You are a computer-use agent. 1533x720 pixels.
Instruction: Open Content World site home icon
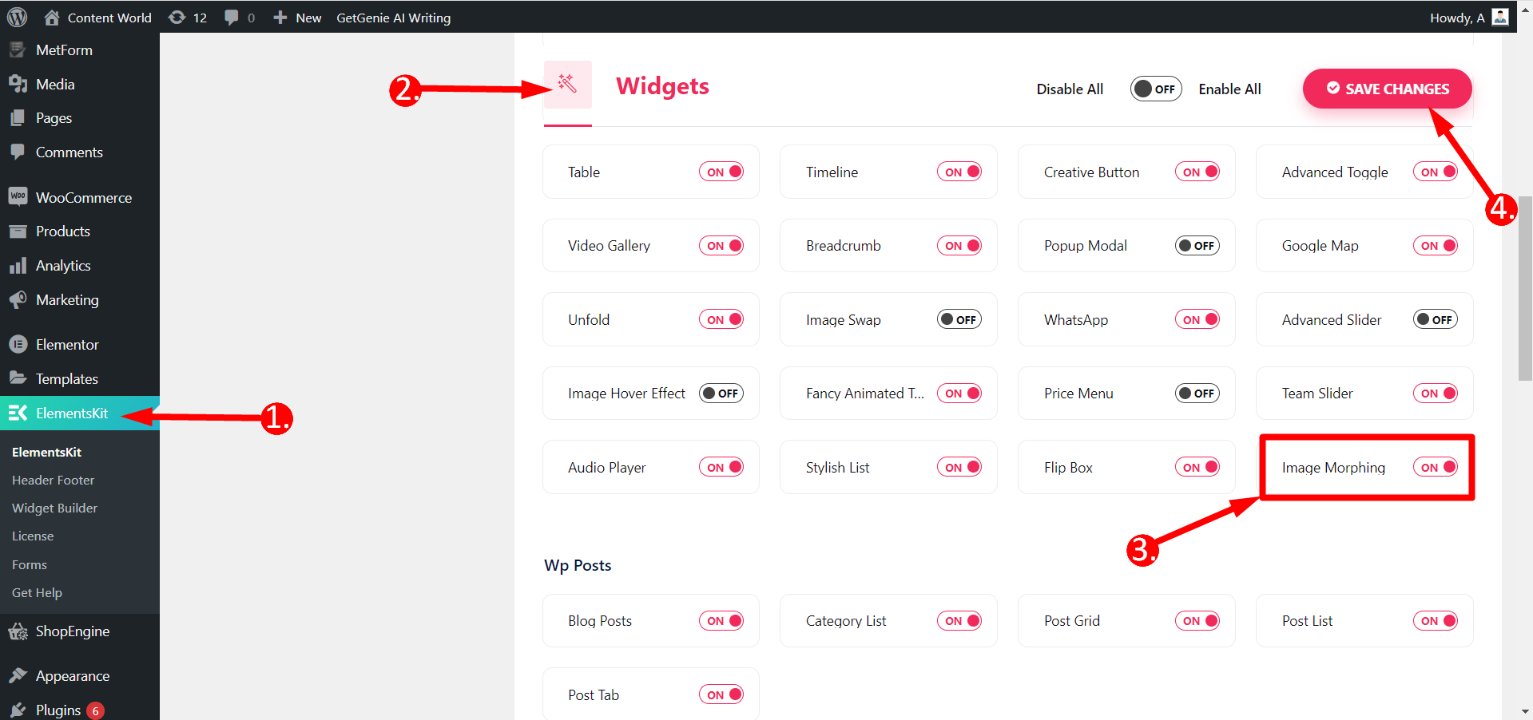pyautogui.click(x=52, y=17)
